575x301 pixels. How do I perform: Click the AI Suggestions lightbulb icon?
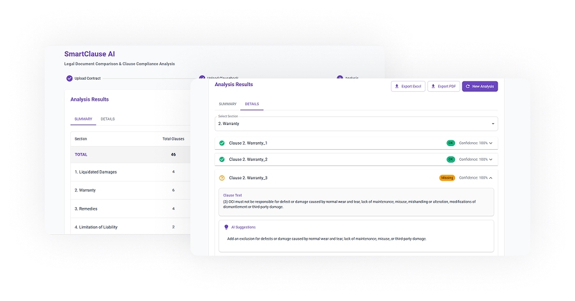pyautogui.click(x=226, y=227)
